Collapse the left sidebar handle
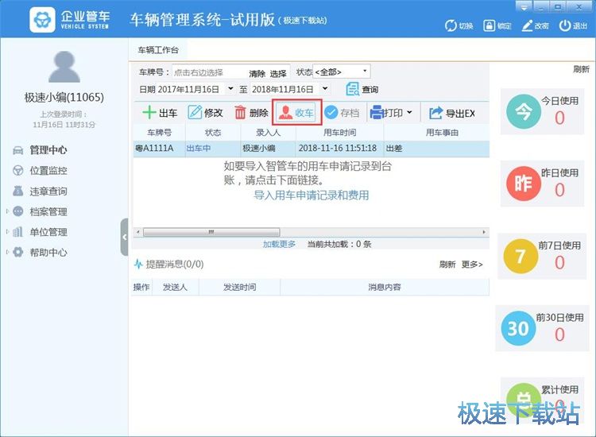 pos(124,237)
